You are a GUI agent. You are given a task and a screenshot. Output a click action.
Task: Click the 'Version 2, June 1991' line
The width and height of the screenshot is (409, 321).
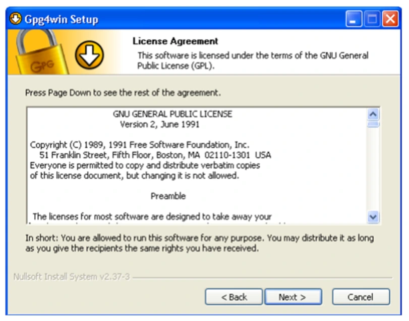click(159, 125)
